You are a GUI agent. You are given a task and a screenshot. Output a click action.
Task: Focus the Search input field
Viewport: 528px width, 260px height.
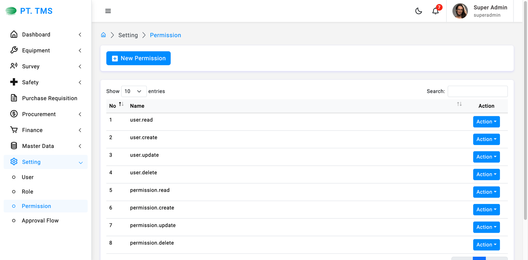tap(477, 91)
